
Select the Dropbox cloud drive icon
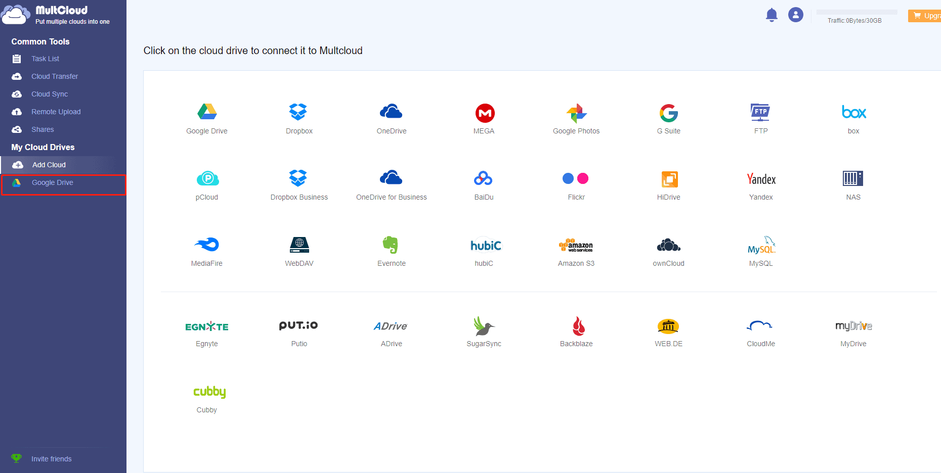coord(298,112)
